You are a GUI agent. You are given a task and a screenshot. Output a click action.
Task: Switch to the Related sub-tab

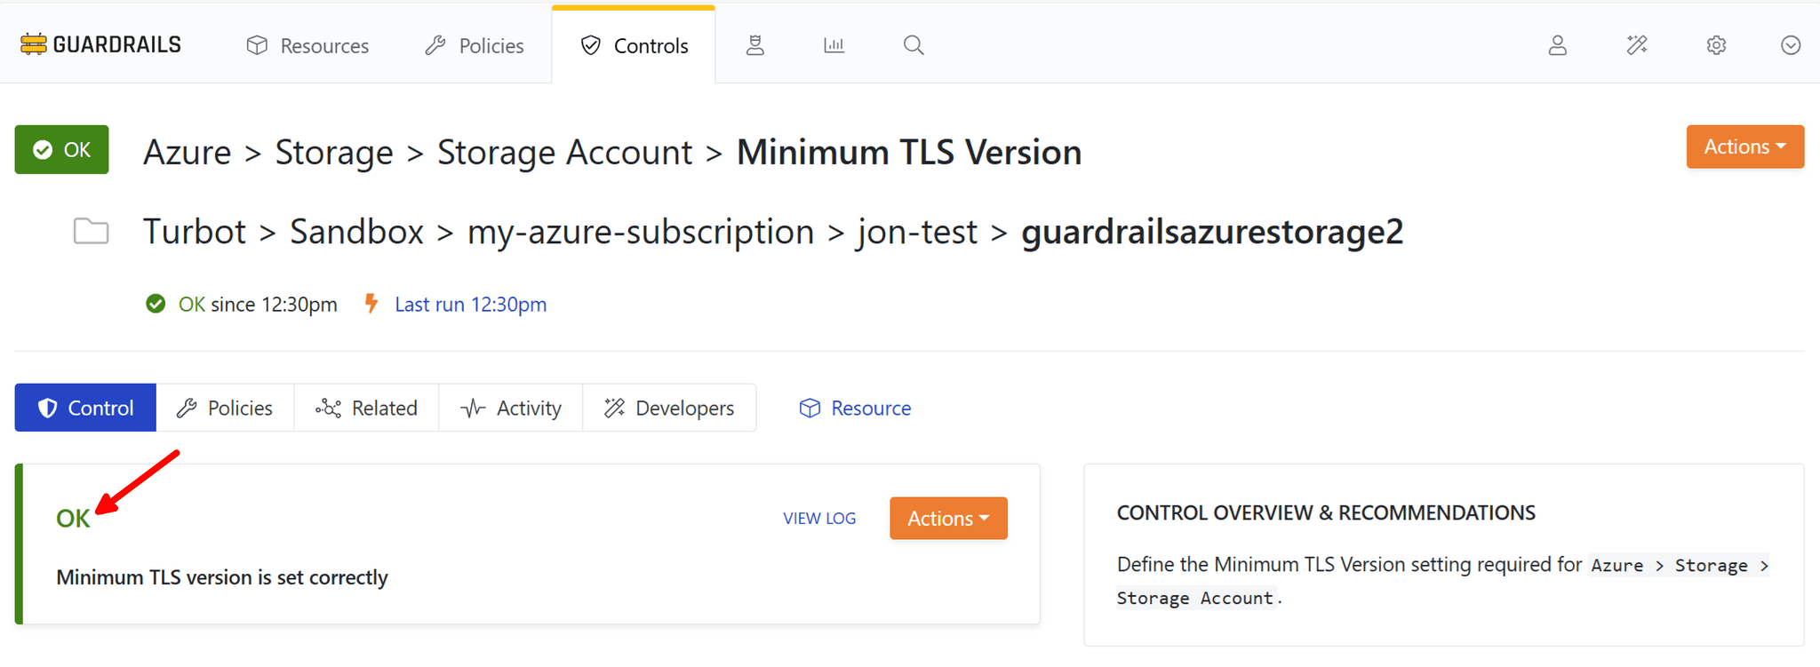coord(366,408)
